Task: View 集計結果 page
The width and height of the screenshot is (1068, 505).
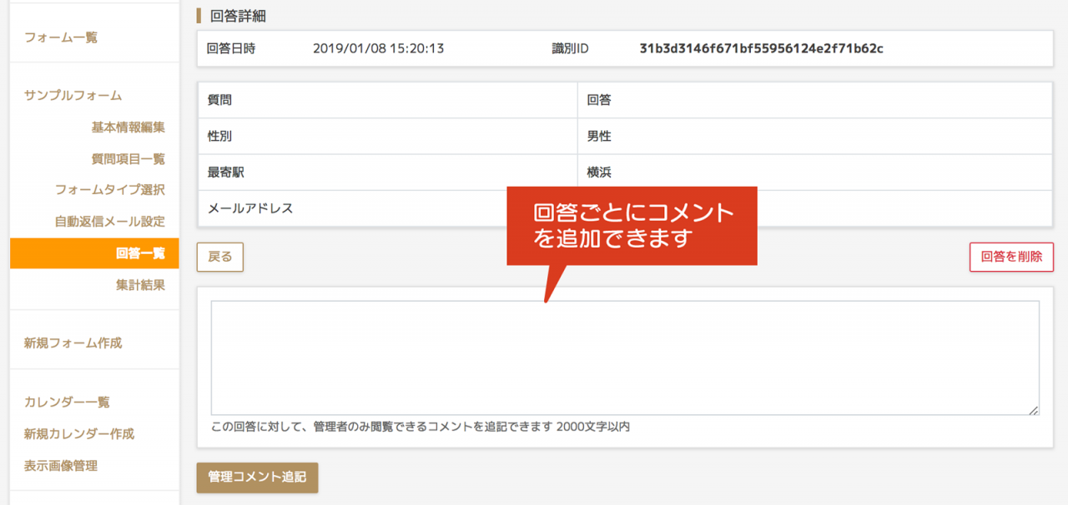Action: click(140, 285)
